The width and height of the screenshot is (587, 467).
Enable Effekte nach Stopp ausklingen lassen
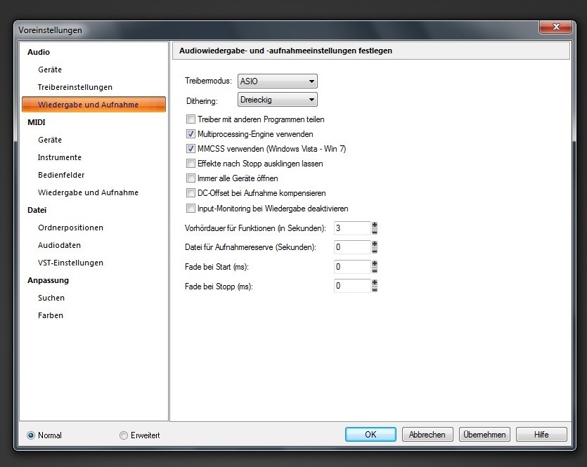click(191, 164)
